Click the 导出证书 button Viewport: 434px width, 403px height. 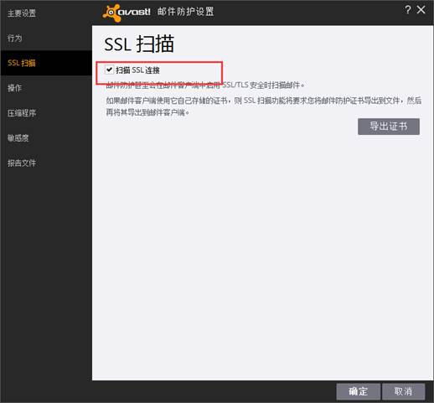click(389, 127)
